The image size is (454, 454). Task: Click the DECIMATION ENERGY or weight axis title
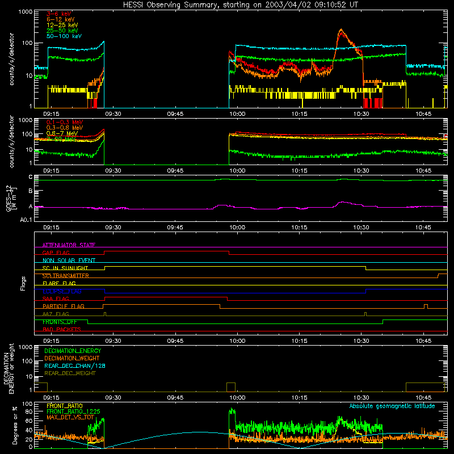(9, 368)
